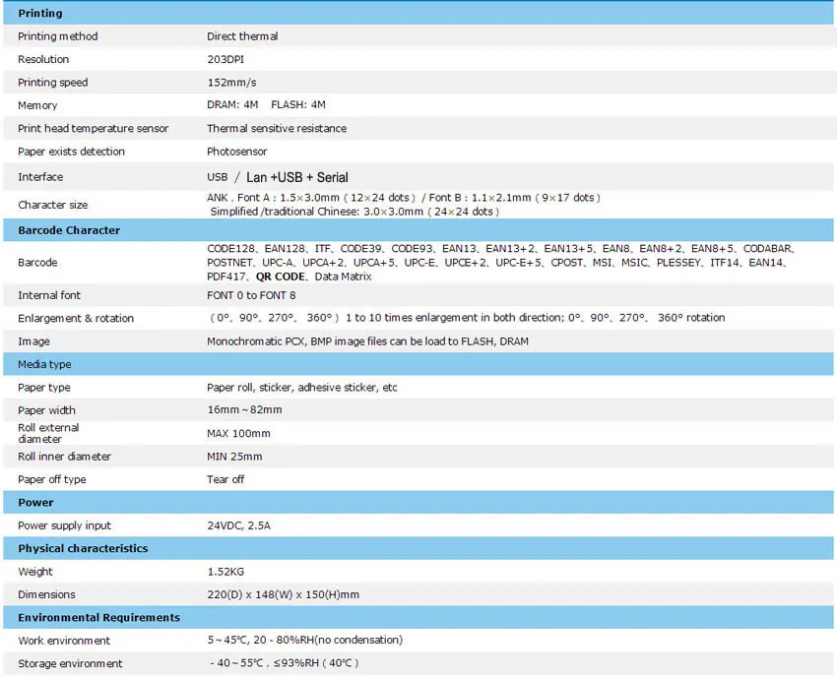Image resolution: width=837 pixels, height=678 pixels.
Task: Click the 'Tear off' value
Action: (225, 479)
